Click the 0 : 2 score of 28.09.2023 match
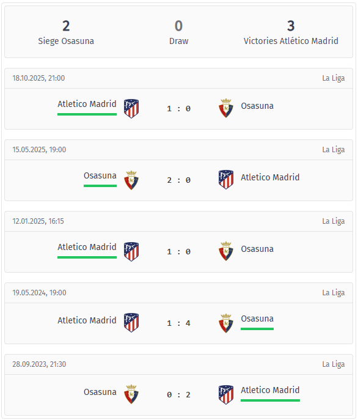Viewport: 358px width, 420px height. (x=178, y=394)
